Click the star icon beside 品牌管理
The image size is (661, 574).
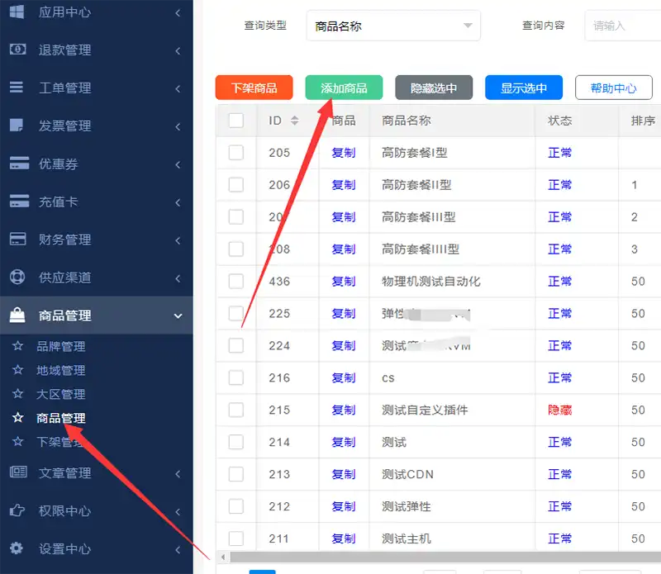click(x=17, y=346)
